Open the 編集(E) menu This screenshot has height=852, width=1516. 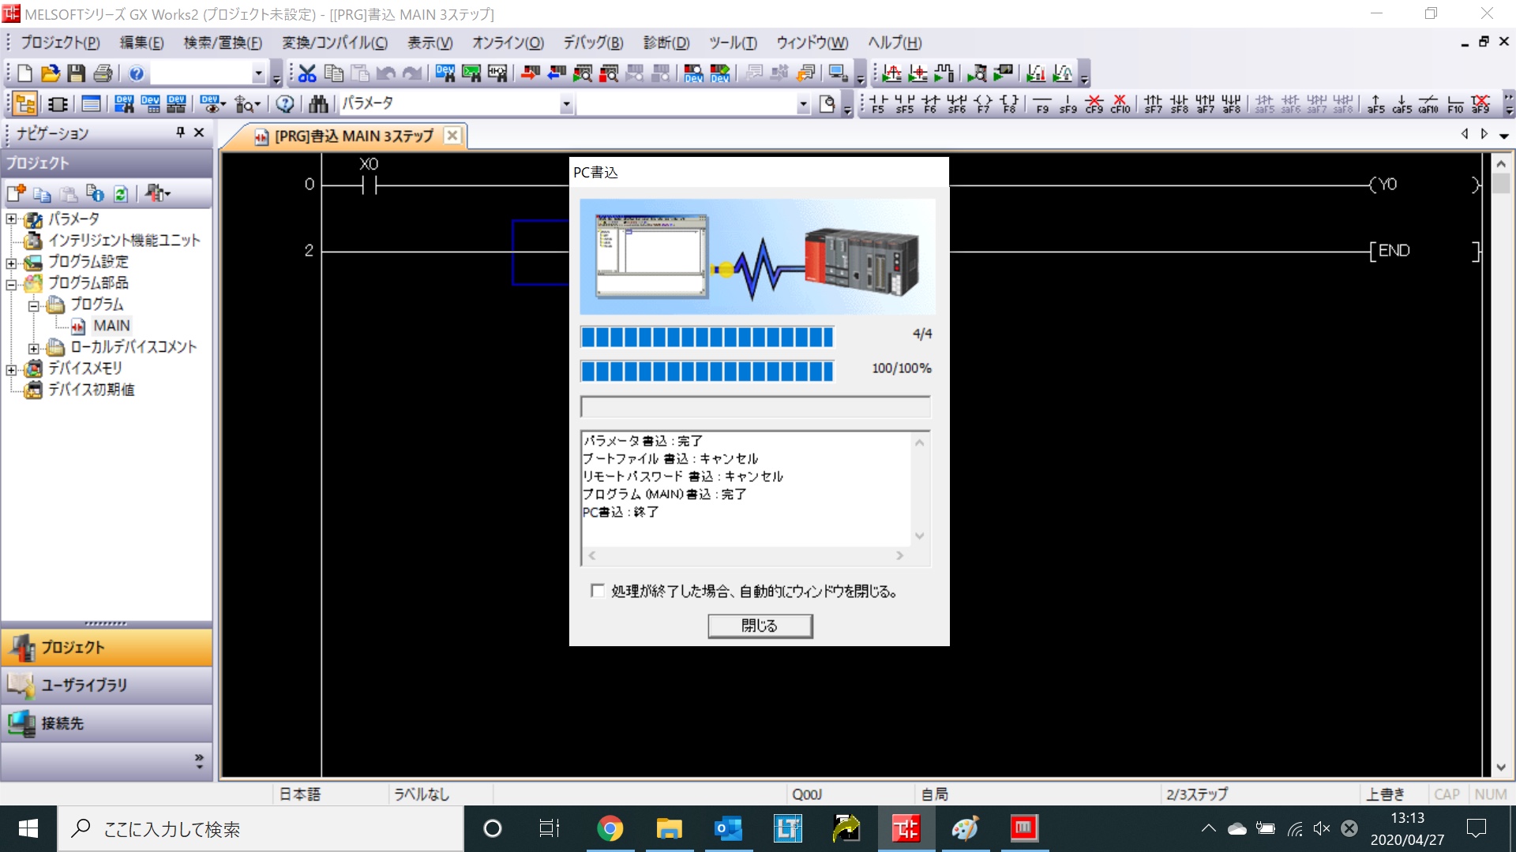[141, 43]
